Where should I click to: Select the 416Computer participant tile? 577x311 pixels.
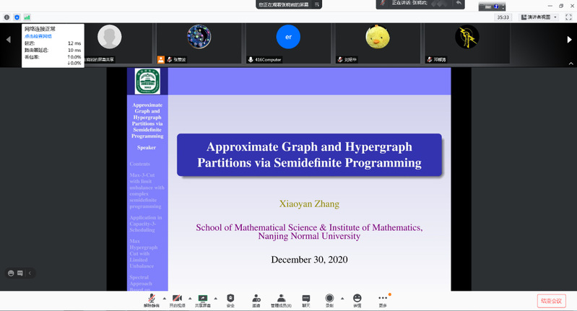click(288, 43)
